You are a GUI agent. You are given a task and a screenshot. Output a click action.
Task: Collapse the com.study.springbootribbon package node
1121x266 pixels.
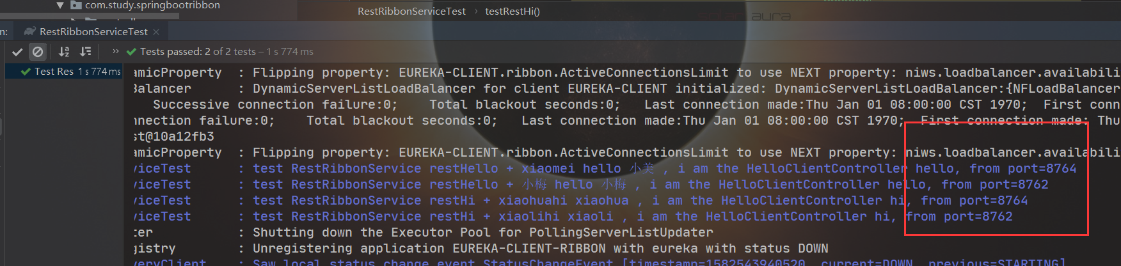60,5
